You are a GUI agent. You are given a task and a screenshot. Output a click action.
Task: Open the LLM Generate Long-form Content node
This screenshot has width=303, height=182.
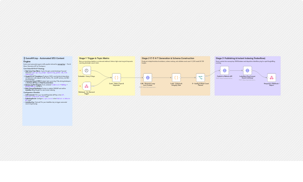tap(148, 78)
